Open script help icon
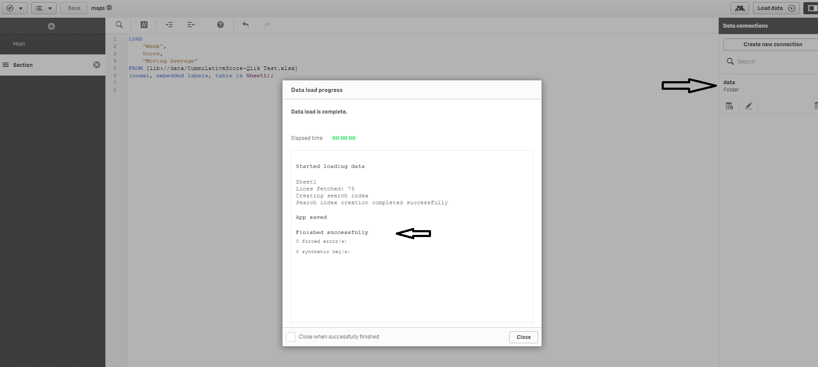 (x=220, y=25)
